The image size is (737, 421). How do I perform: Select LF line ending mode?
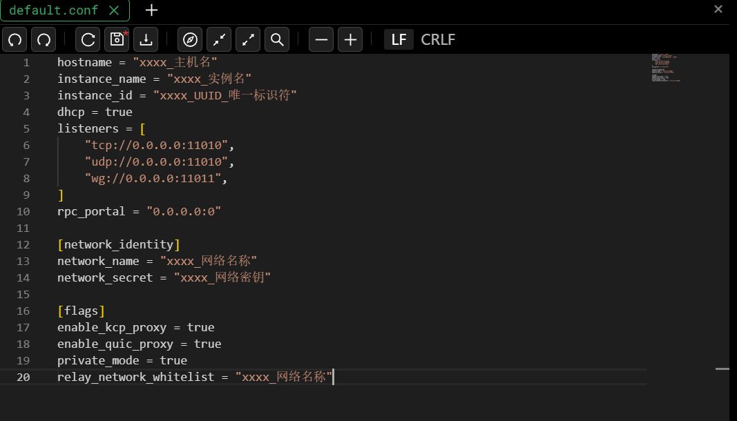[x=399, y=40]
